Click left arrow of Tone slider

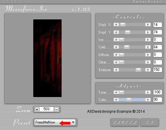tap(116, 92)
